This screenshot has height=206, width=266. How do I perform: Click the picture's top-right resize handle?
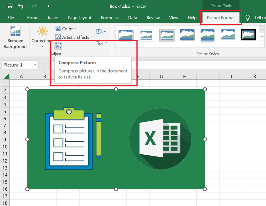205,89
